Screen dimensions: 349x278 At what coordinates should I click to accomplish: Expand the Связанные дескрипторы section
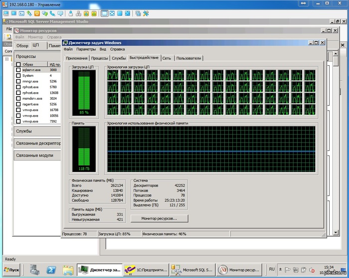pyautogui.click(x=37, y=143)
